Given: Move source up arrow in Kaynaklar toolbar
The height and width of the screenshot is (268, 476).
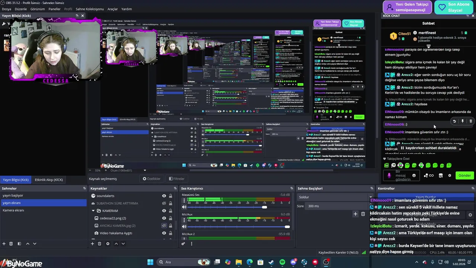Looking at the screenshot, I should tap(116, 244).
